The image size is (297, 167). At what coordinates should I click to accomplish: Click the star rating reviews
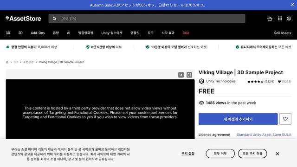(x=261, y=82)
